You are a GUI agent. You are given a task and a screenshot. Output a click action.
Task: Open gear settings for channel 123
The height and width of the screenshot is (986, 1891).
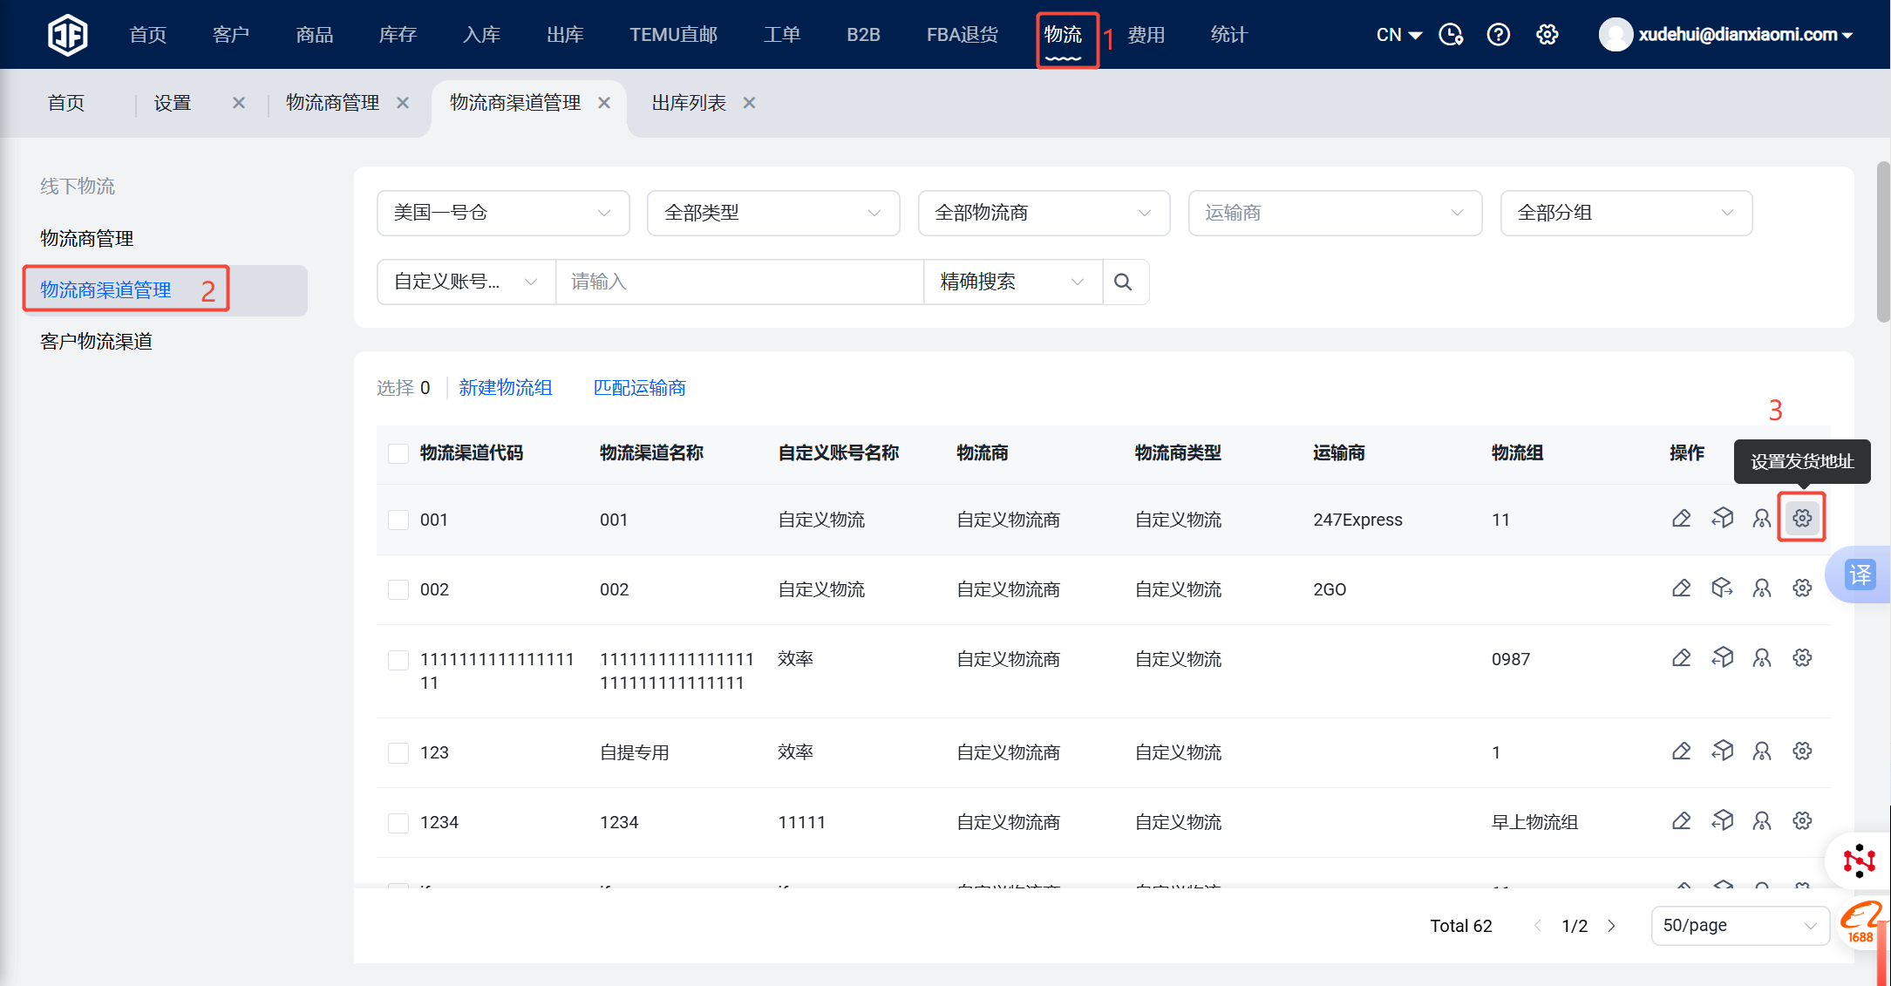tap(1802, 751)
